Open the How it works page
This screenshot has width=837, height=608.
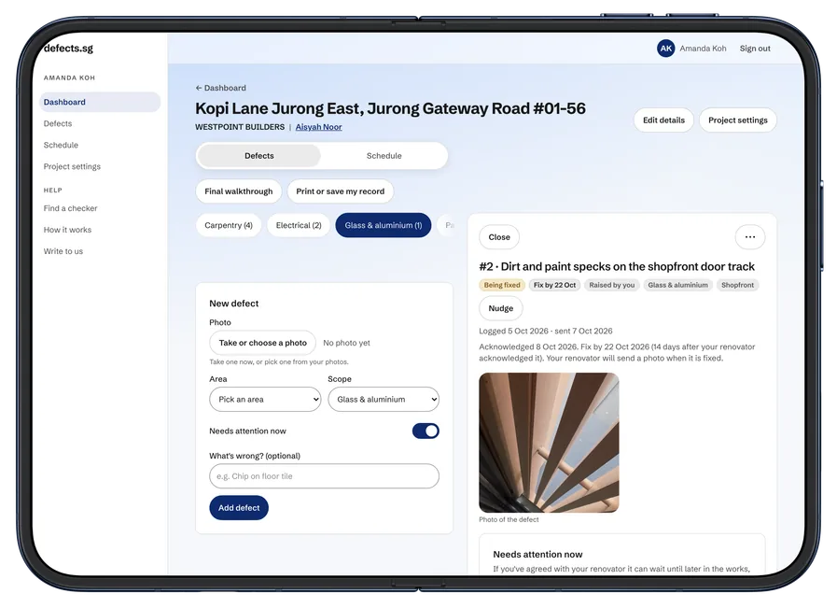pyautogui.click(x=67, y=230)
